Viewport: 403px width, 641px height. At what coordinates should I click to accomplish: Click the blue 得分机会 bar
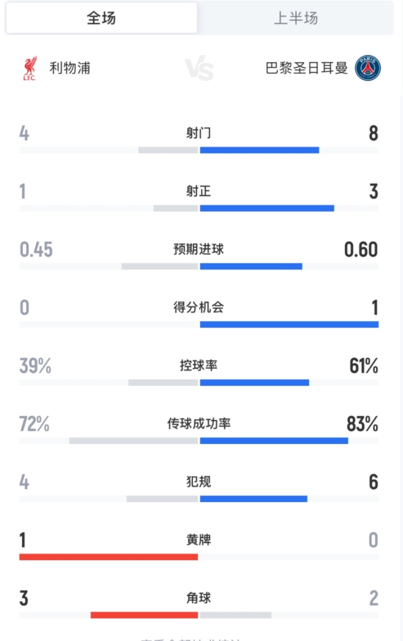[289, 324]
